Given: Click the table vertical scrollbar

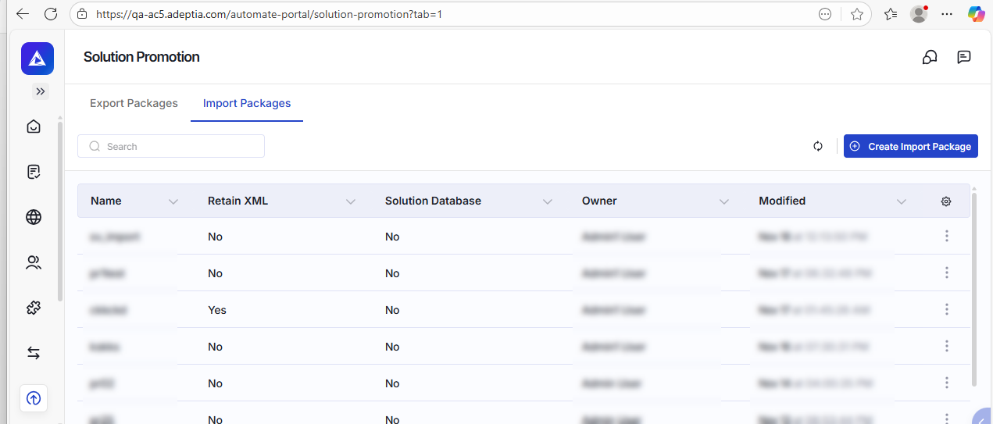Looking at the screenshot, I should tap(973, 289).
